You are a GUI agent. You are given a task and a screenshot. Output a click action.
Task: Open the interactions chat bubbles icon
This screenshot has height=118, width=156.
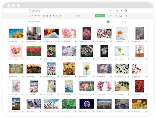54,16
